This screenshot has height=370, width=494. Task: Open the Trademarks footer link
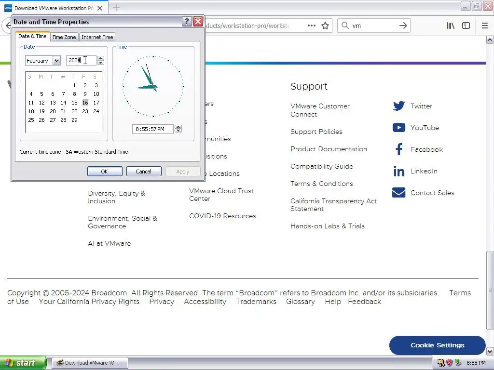tap(256, 302)
